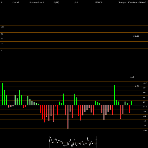
Task: Click the 100 label on histogram right axis
Action: (x=145, y=83)
